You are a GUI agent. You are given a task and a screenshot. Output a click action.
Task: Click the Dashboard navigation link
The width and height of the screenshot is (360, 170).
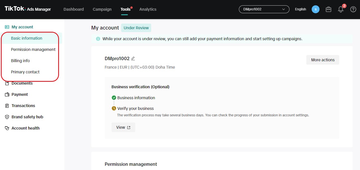pyautogui.click(x=73, y=9)
